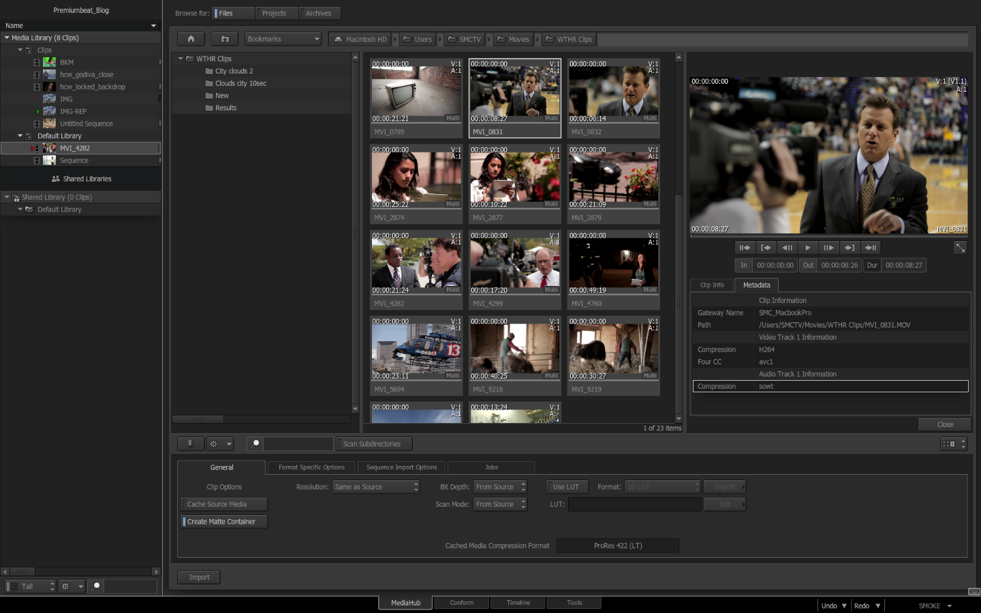The height and width of the screenshot is (613, 981).
Task: Collapse the WTHR Clips folder tree
Action: coord(181,59)
